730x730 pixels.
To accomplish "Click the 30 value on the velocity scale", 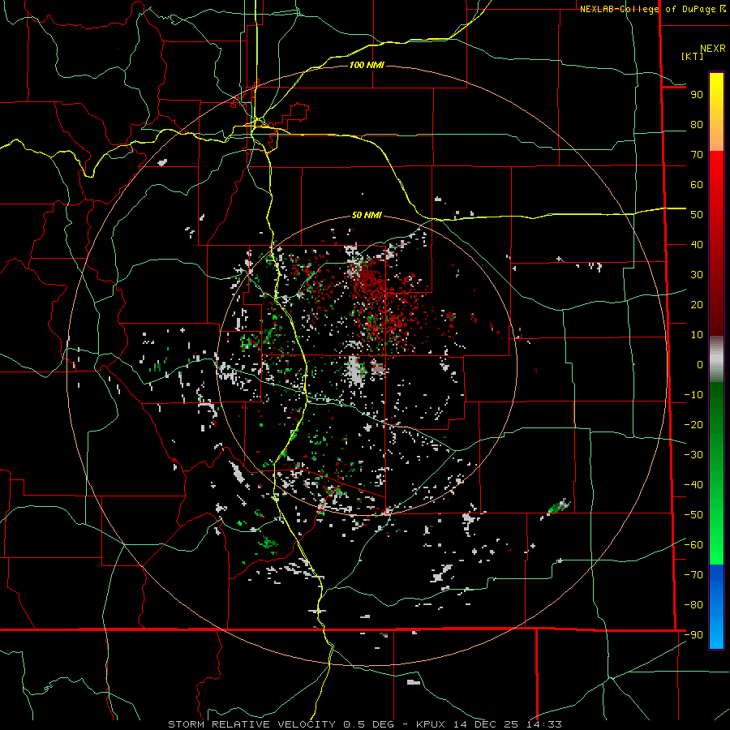I will [x=697, y=275].
